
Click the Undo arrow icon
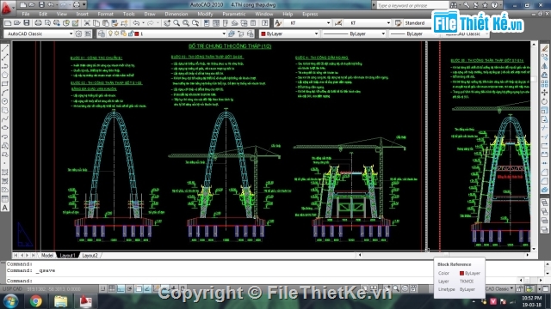[x=136, y=23]
